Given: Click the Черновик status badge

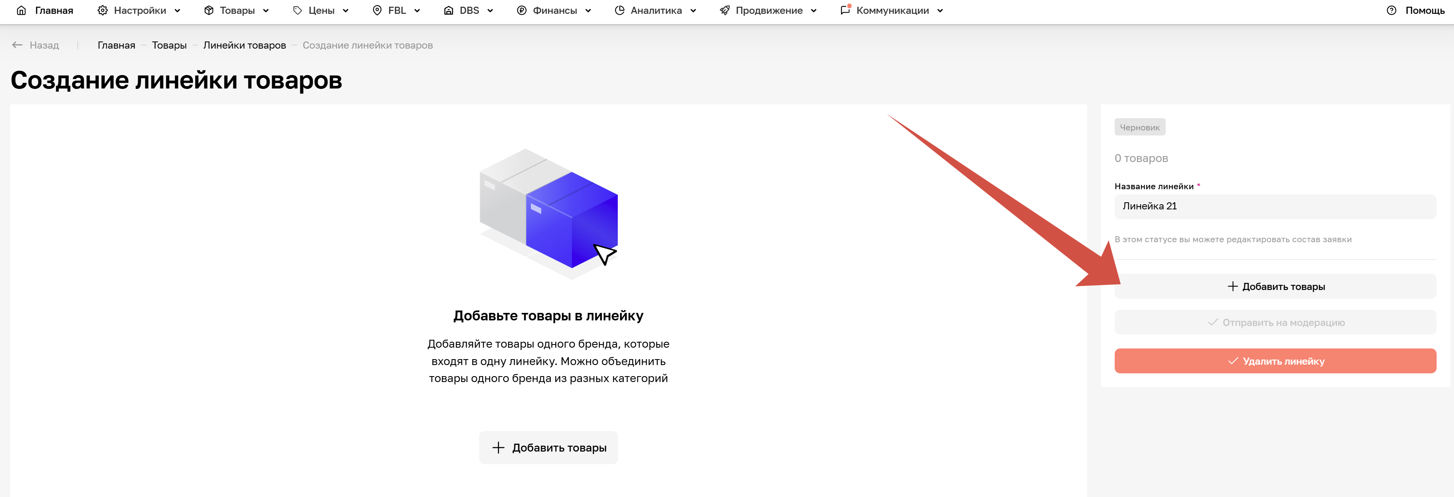Looking at the screenshot, I should [1140, 126].
